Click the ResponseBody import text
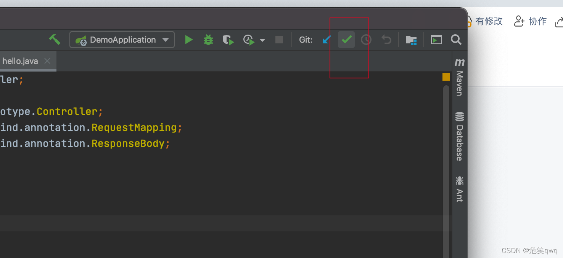 click(x=128, y=143)
